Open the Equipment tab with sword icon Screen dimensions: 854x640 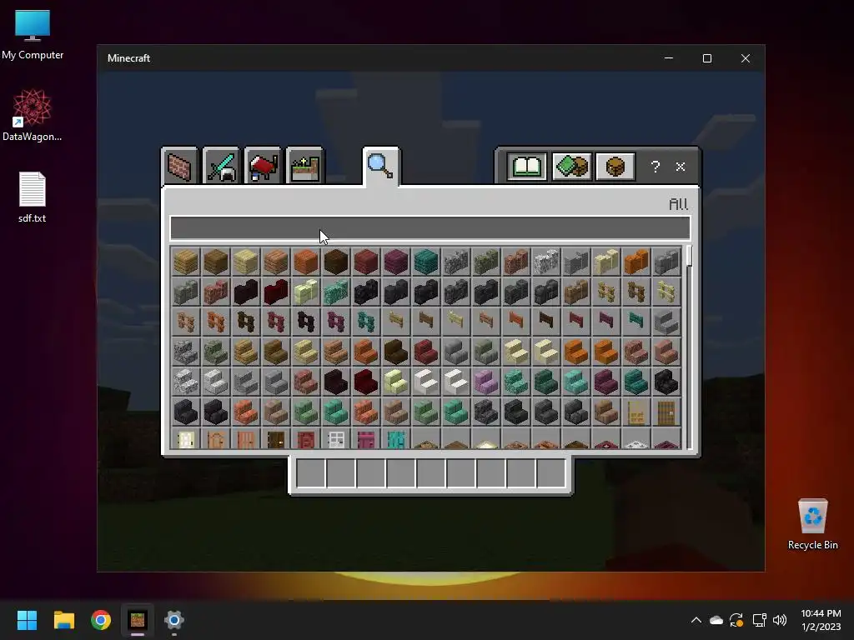click(221, 166)
